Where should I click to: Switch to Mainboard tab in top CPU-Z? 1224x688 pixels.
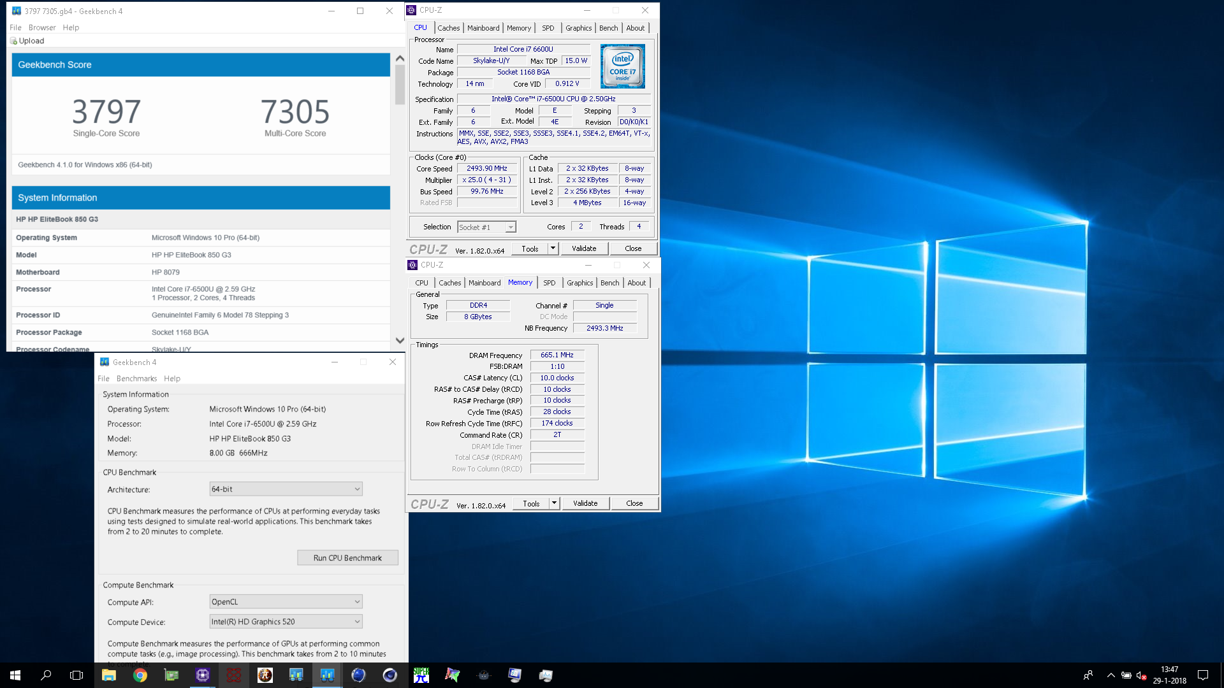pos(483,28)
